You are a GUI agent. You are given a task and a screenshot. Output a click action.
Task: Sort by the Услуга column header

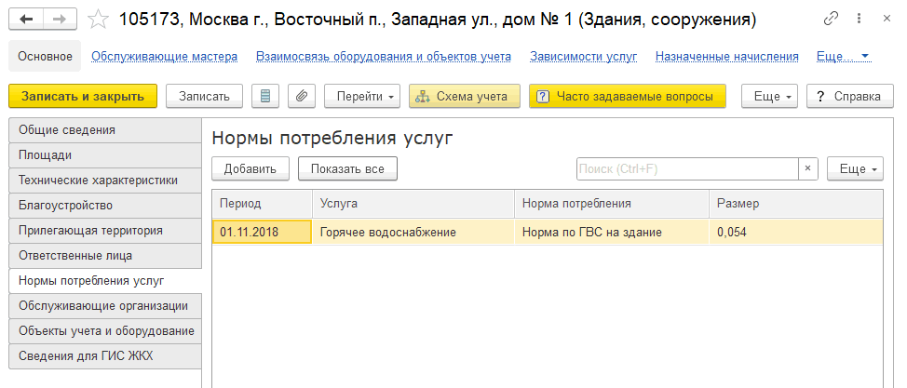(413, 204)
